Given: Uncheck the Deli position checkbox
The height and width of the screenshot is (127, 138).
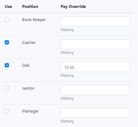Looking at the screenshot, I should pyautogui.click(x=7, y=65).
